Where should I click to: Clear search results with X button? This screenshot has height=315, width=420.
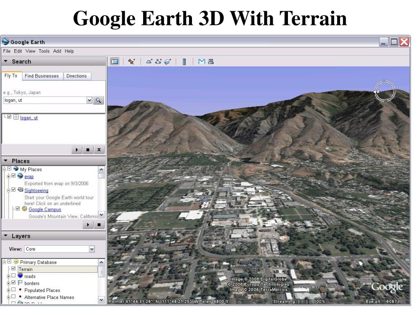(99, 150)
